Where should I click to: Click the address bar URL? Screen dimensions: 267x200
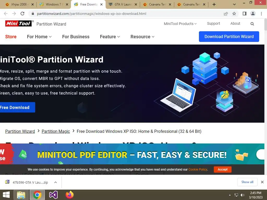[x=92, y=14]
